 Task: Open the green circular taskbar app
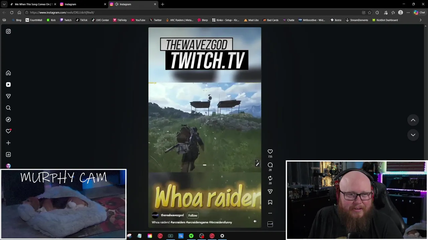click(191, 236)
